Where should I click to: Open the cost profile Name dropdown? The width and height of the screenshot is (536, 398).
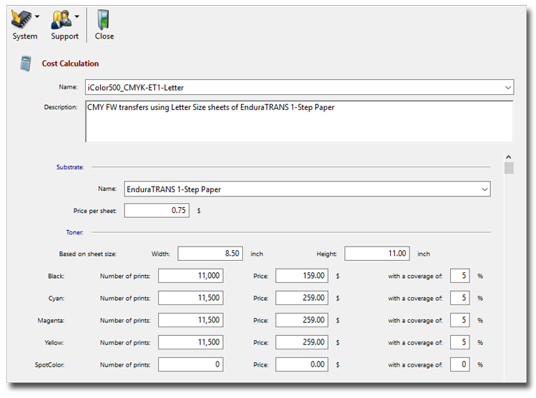click(x=508, y=87)
